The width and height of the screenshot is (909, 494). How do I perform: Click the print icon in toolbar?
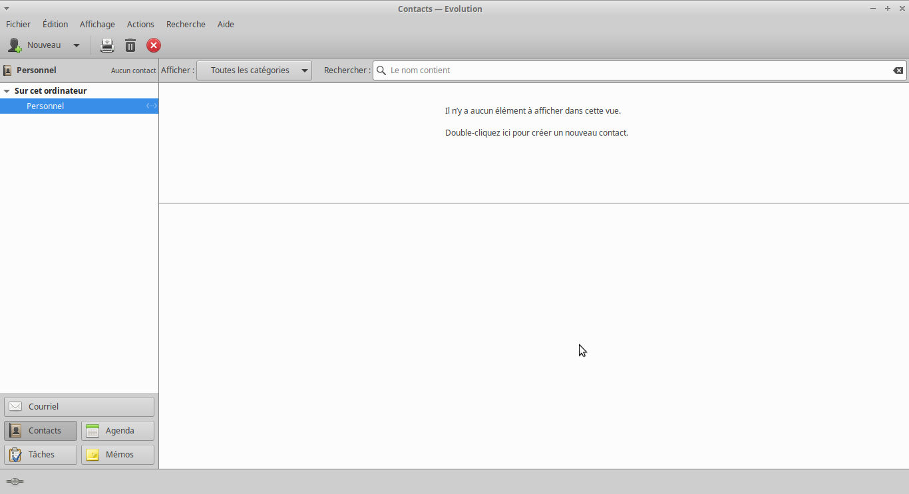pos(107,45)
